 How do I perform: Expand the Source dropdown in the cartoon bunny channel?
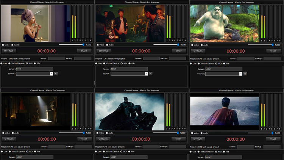click(241, 74)
